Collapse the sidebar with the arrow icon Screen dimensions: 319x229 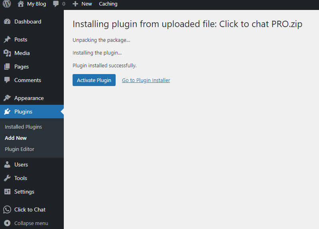[7, 223]
